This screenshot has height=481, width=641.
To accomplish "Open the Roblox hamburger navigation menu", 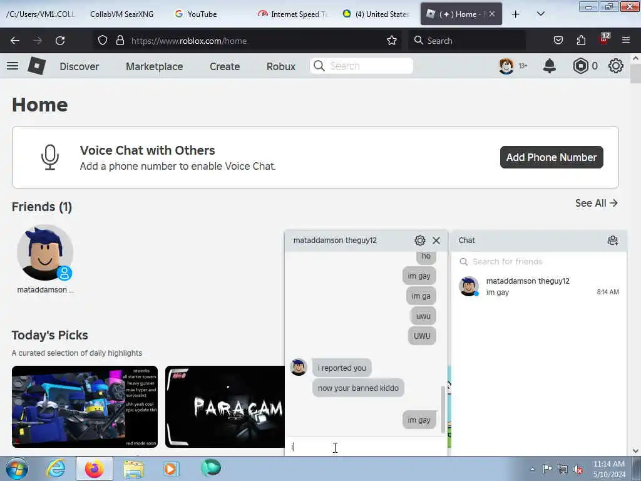I will click(13, 66).
